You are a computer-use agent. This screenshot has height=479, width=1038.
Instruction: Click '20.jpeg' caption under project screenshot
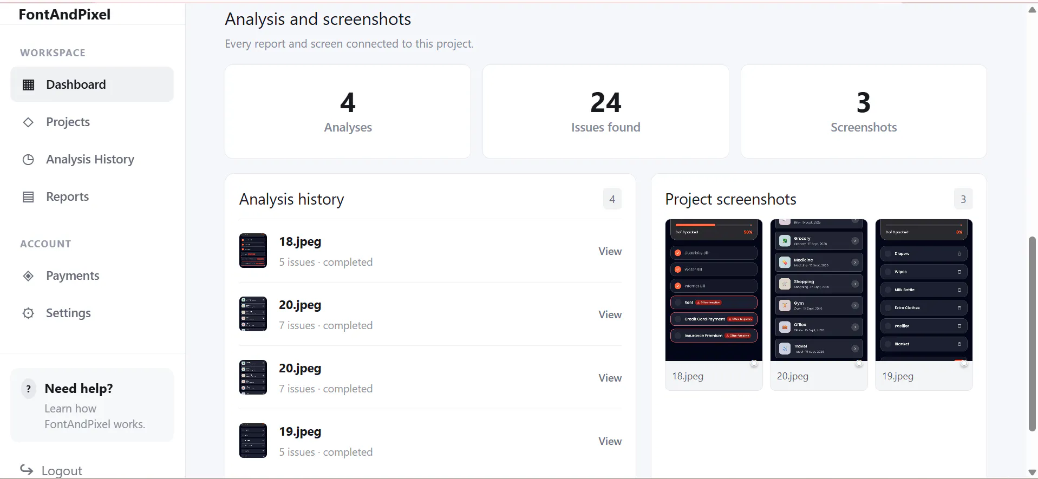(793, 376)
